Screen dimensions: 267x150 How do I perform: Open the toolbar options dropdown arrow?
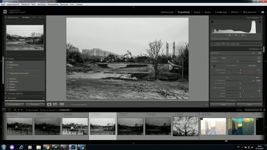[206, 105]
